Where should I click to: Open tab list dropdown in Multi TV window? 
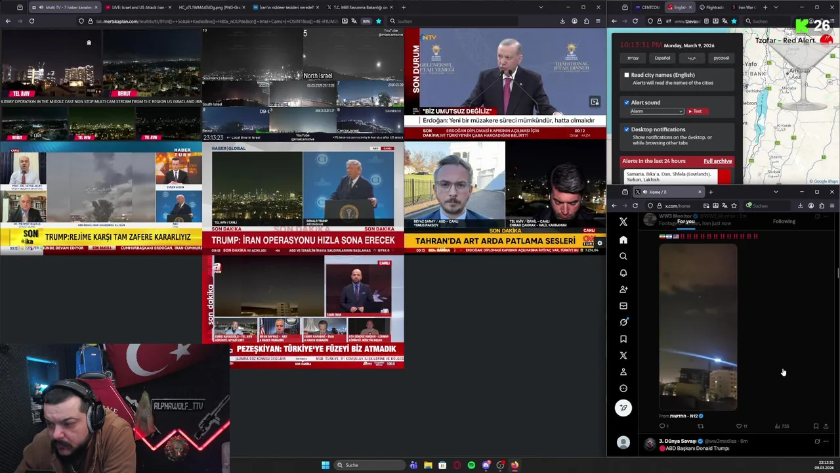point(541,7)
